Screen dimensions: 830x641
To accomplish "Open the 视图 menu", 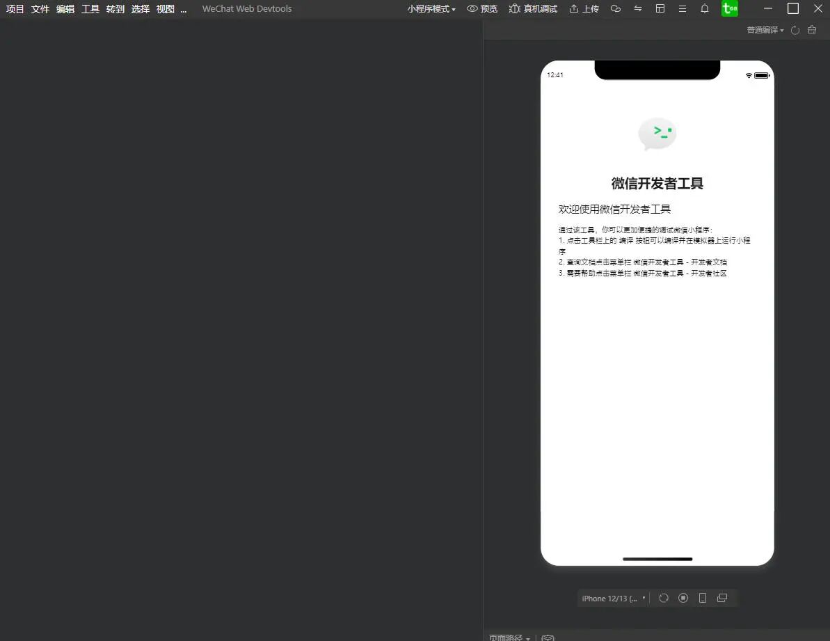I will [166, 9].
